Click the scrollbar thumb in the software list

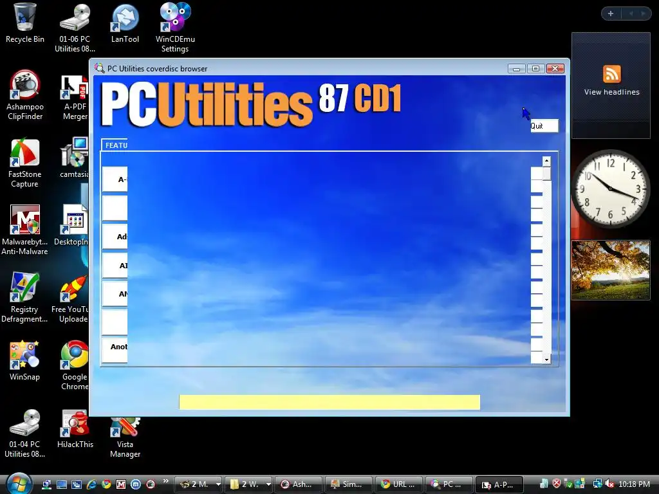pos(546,173)
